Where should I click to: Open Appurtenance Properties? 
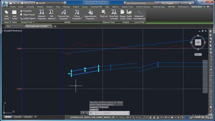pyautogui.click(x=90, y=15)
